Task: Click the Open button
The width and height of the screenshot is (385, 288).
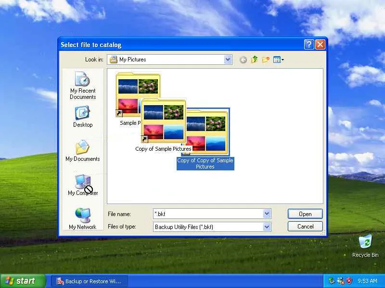Action: (x=305, y=214)
